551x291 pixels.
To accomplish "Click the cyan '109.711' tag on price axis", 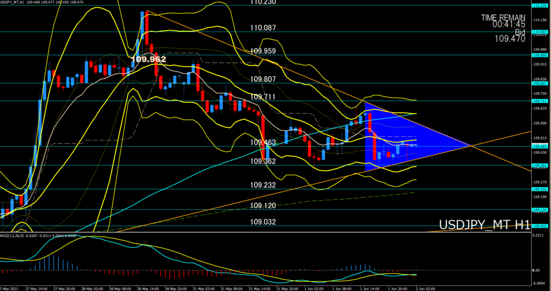I will (x=540, y=101).
